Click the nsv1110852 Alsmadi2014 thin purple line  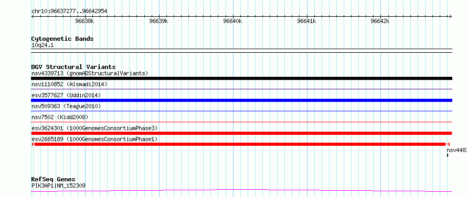click(241, 89)
